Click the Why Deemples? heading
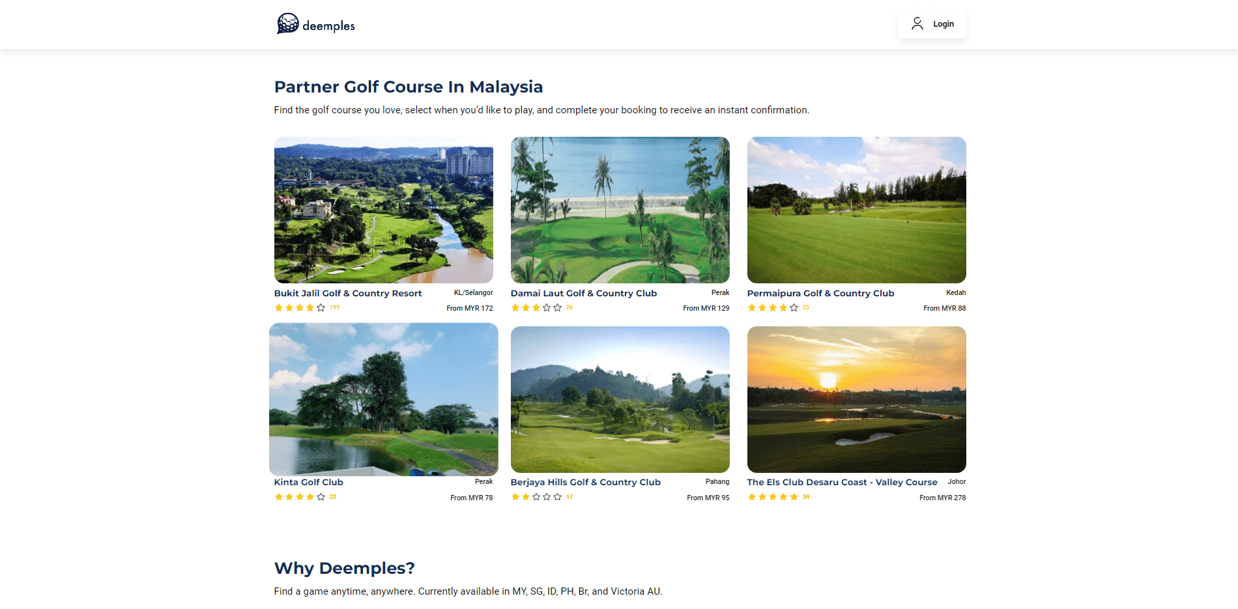1238x609 pixels. coord(345,568)
